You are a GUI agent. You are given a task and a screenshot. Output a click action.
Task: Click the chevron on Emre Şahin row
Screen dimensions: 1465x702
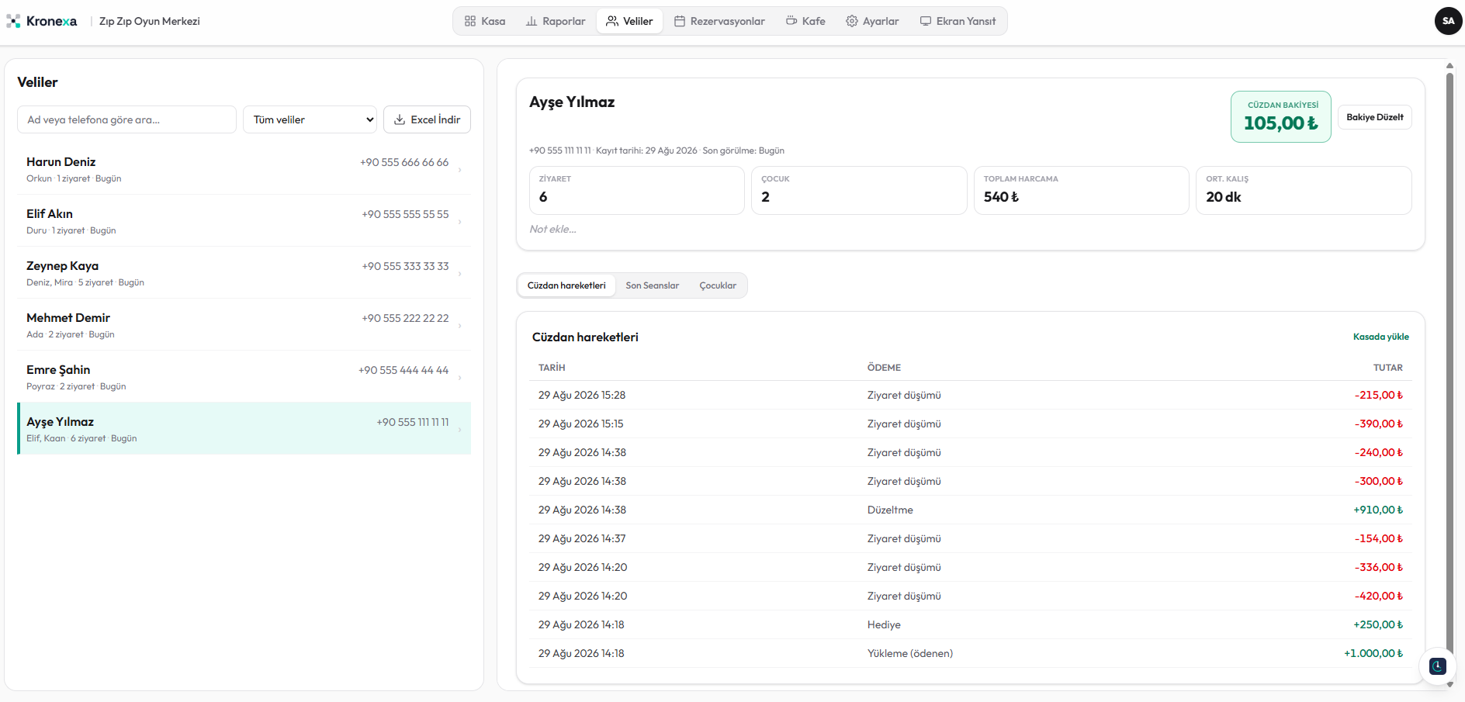pos(459,378)
